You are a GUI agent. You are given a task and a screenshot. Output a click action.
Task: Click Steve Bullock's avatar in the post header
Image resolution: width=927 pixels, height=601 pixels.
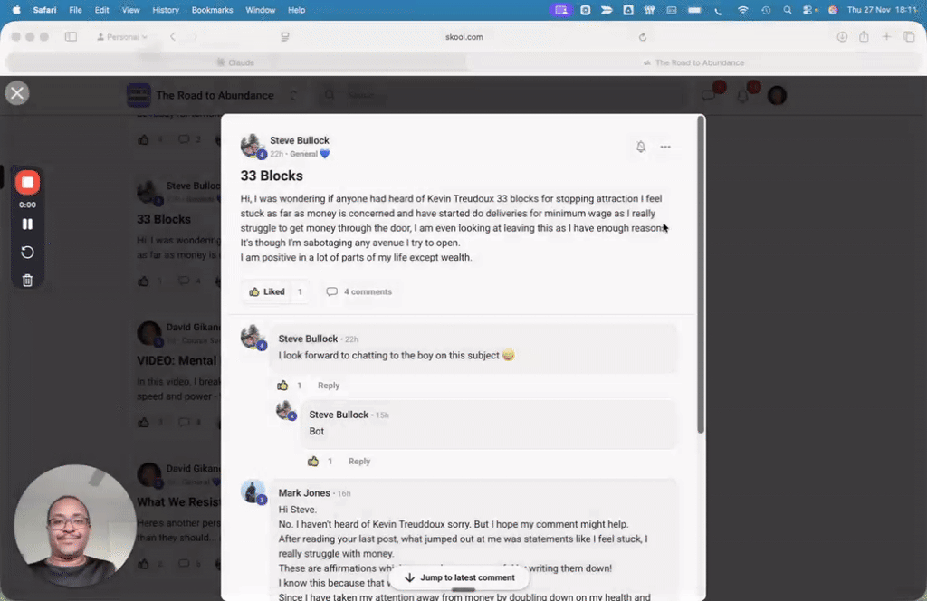click(x=253, y=146)
